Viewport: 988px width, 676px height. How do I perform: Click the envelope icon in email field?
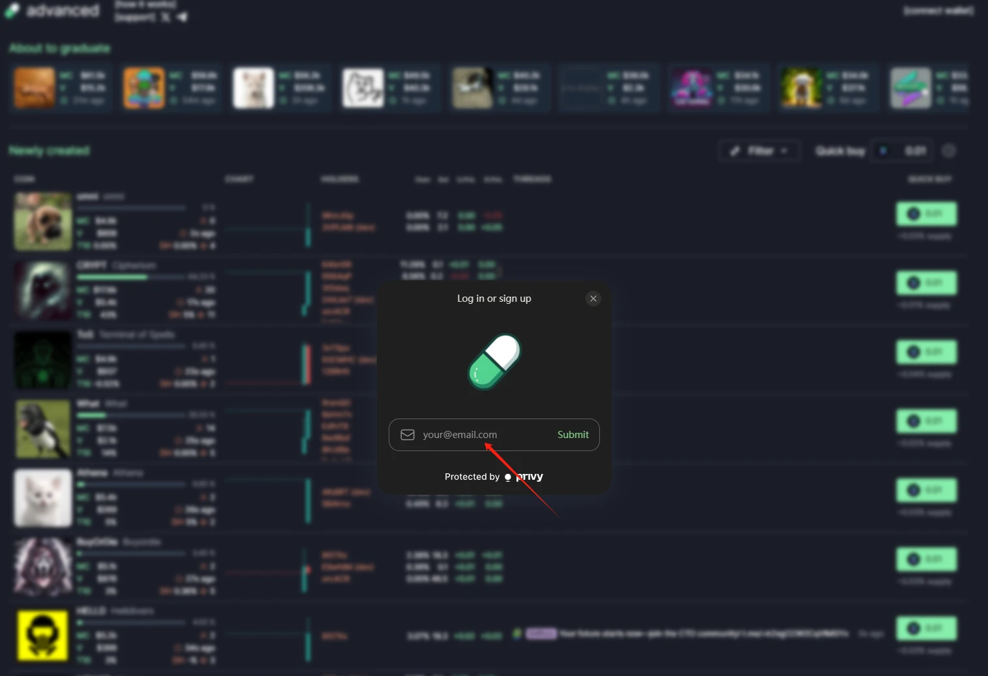click(408, 435)
